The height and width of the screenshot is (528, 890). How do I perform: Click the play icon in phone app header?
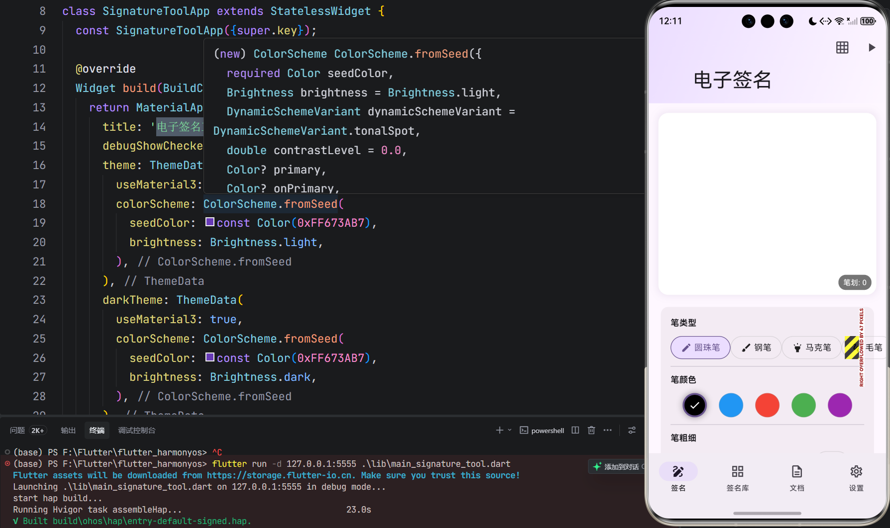pos(872,48)
